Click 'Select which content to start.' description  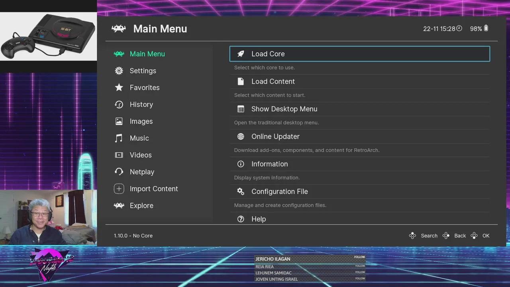270,95
